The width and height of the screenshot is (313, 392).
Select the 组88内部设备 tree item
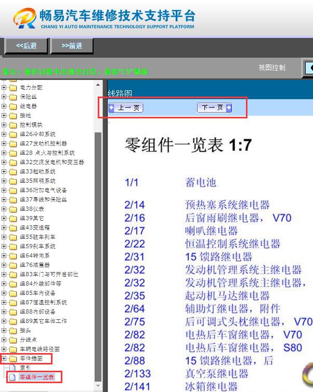click(37, 312)
